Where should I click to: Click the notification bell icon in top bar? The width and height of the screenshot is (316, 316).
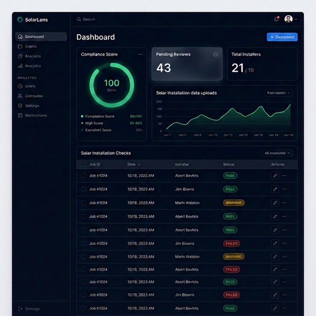coord(276,19)
